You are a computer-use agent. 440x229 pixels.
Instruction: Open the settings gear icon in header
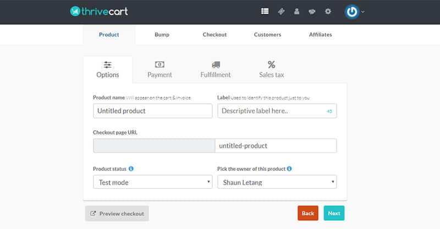(328, 12)
